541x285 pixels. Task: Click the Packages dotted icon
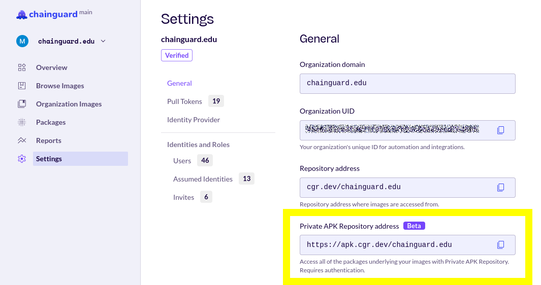[22, 122]
